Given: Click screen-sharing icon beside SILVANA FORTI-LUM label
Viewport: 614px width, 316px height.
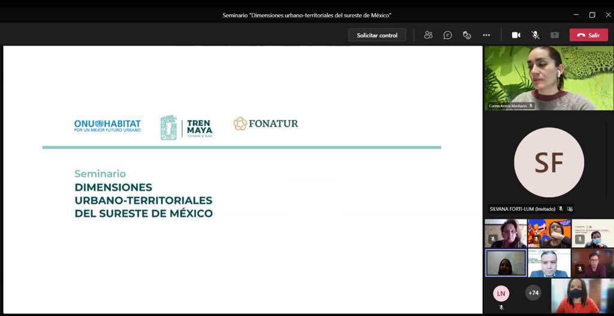Looking at the screenshot, I should pyautogui.click(x=570, y=209).
